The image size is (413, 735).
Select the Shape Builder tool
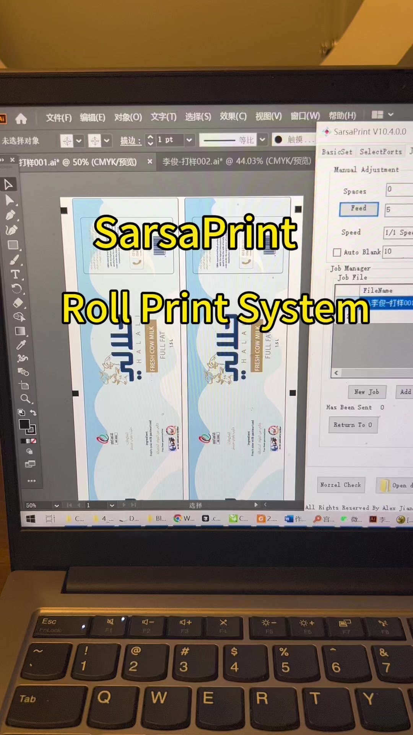click(x=19, y=317)
